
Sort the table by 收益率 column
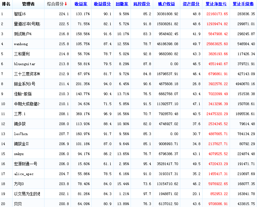tap(81, 4)
